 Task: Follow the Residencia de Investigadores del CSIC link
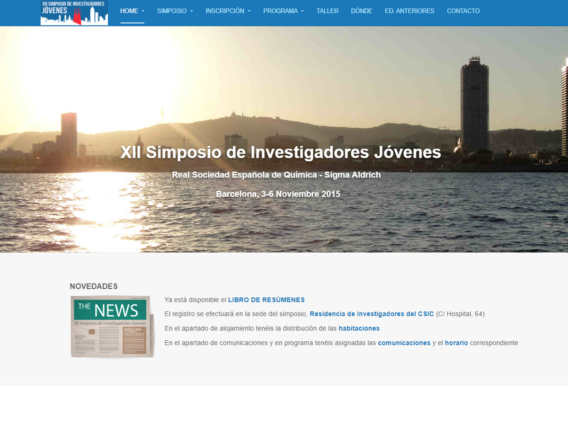(371, 314)
